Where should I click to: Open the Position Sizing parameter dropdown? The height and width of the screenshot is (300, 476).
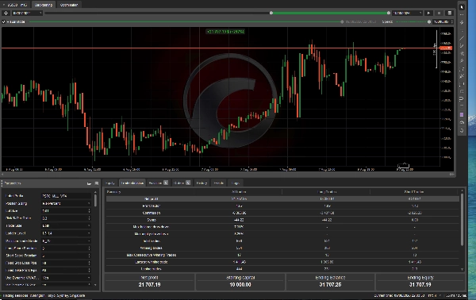[x=66, y=203]
